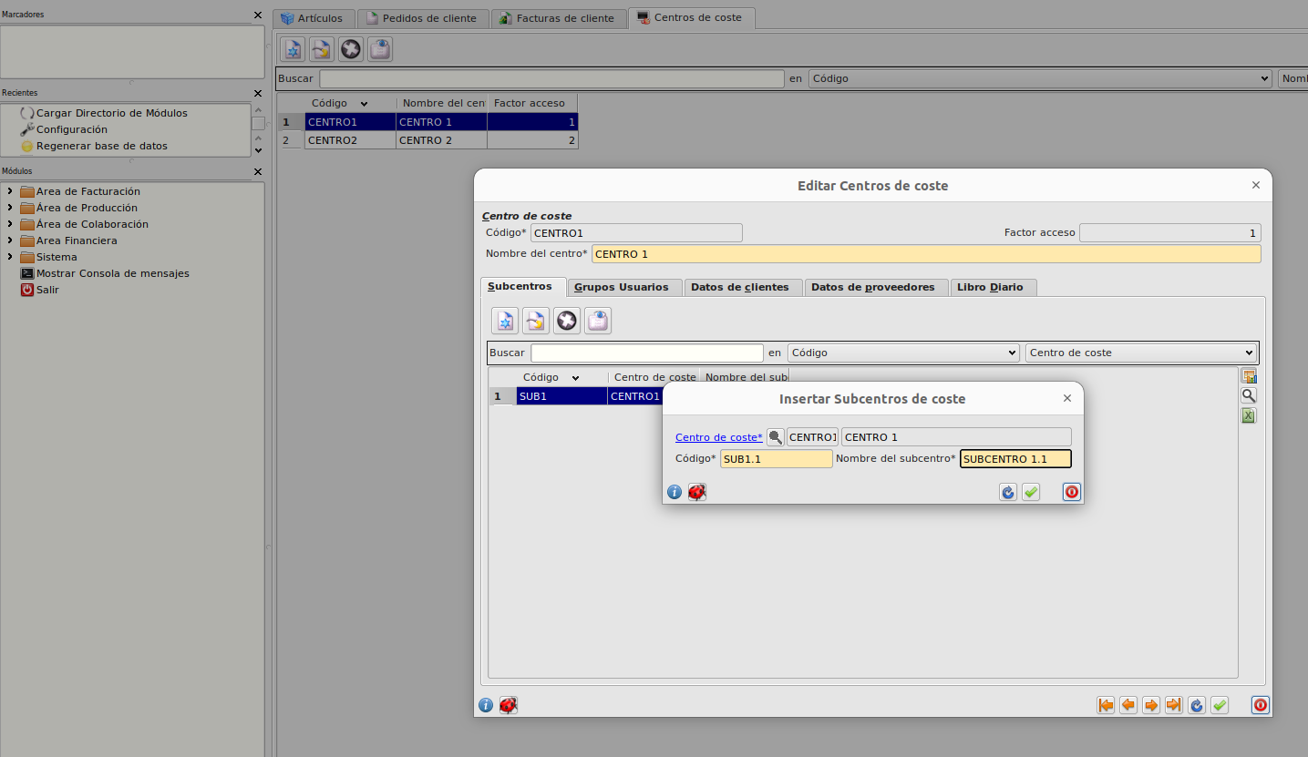Screen dimensions: 1308x757
Task: Open Regenerar base de datos in Recientes
Action: tap(101, 146)
